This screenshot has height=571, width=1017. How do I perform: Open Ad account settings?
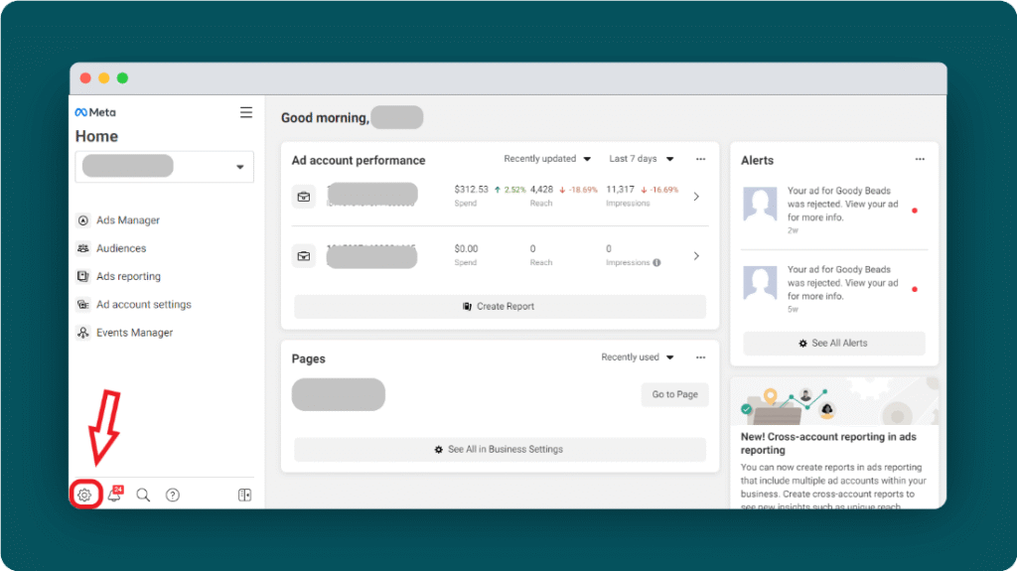click(144, 304)
